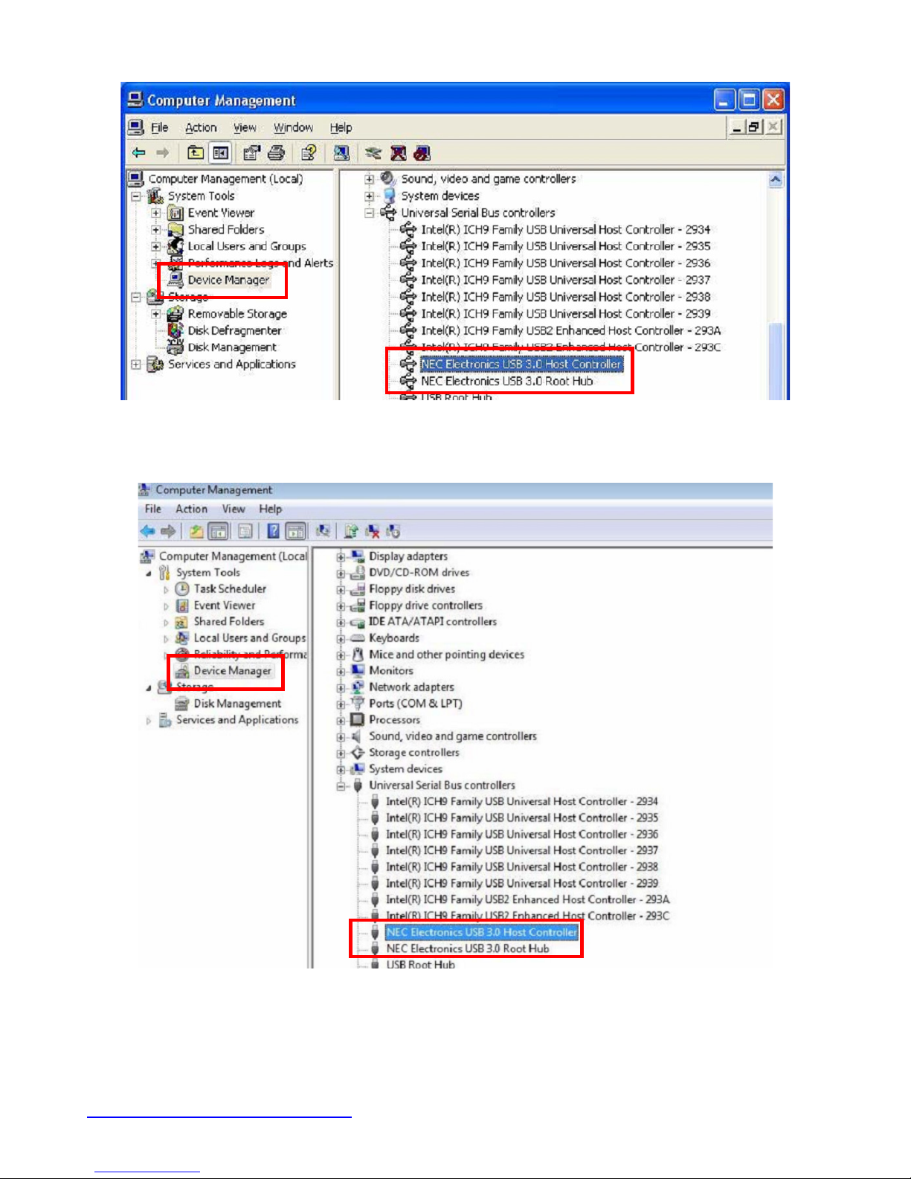Click Scan for hardware changes in upper toolbar
Screen dimensions: 911x1179
click(341, 153)
